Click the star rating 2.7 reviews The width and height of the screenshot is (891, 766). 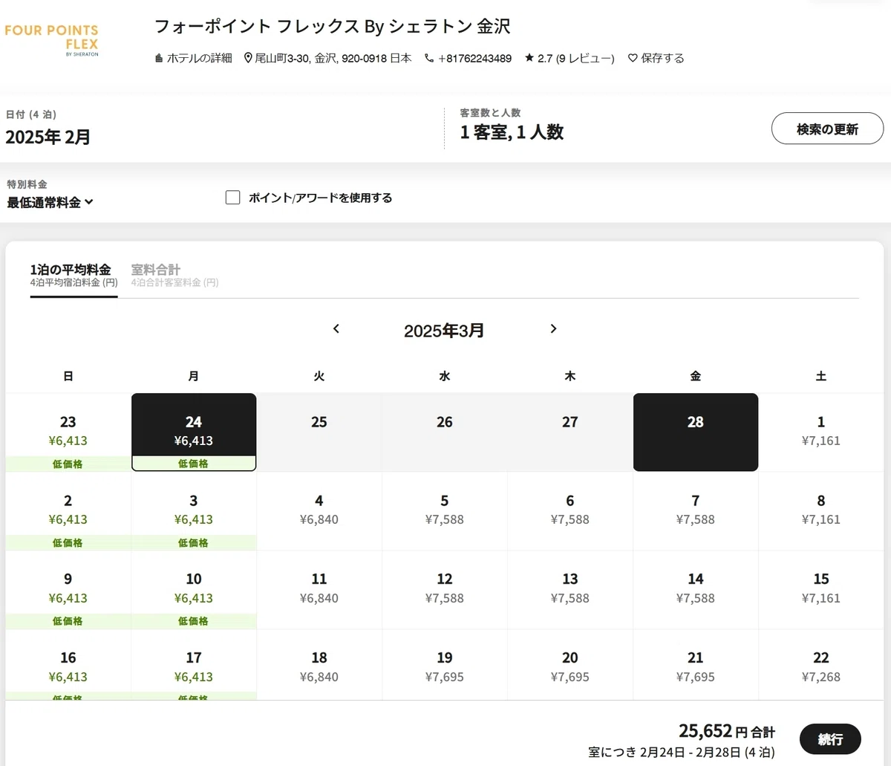point(569,58)
